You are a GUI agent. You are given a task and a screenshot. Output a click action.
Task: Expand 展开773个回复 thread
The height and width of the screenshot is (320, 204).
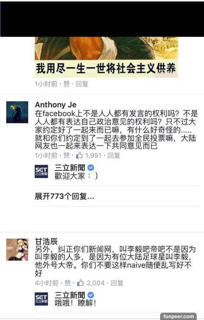(x=64, y=196)
